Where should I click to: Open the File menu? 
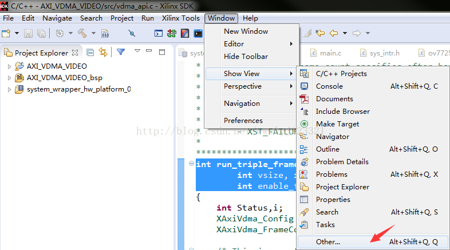pyautogui.click(x=9, y=18)
